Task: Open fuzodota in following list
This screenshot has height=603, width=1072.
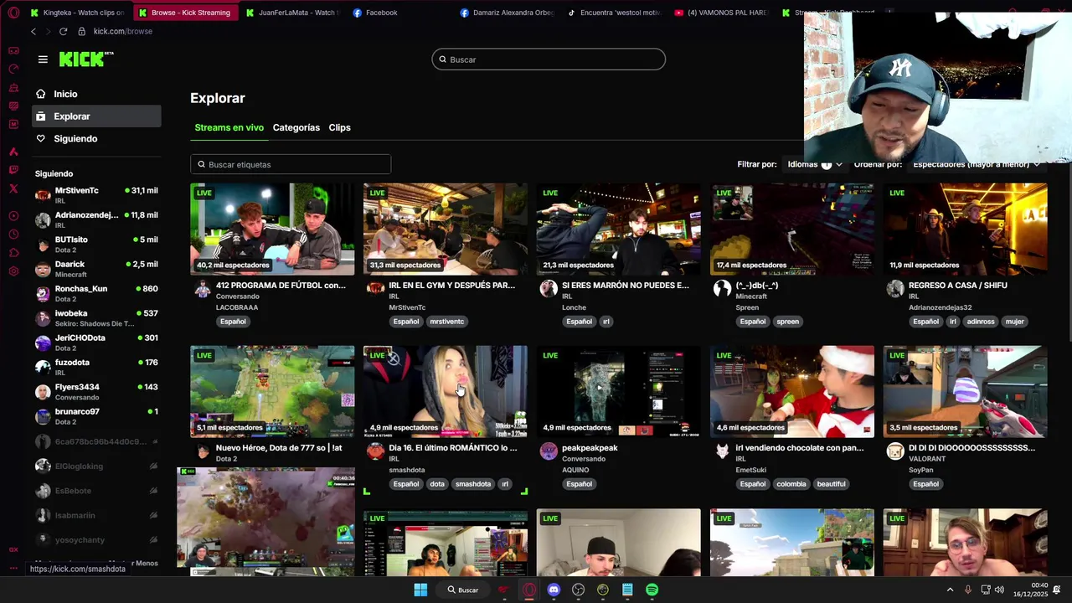Action: point(96,367)
